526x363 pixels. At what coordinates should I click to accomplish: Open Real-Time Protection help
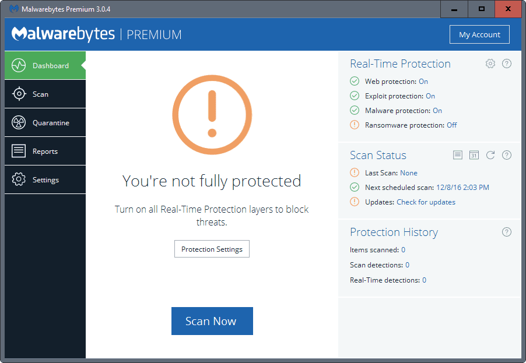click(506, 64)
